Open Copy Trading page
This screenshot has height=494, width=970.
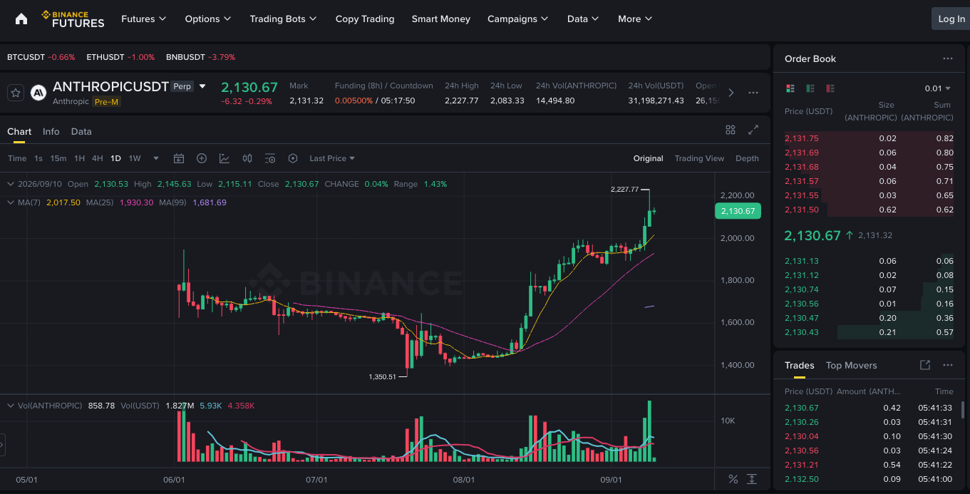click(x=365, y=19)
